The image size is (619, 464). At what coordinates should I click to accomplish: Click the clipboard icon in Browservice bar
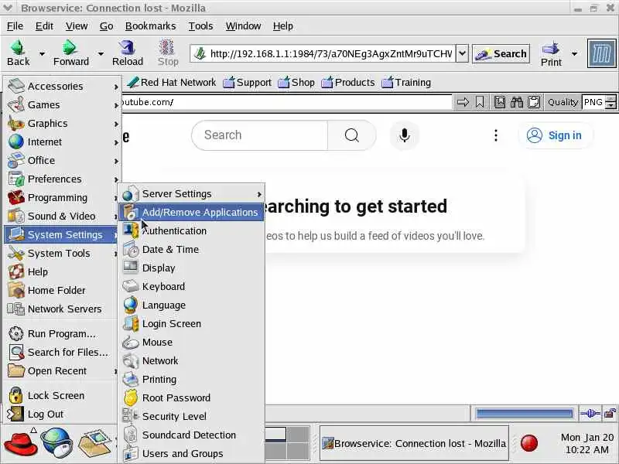tap(534, 102)
